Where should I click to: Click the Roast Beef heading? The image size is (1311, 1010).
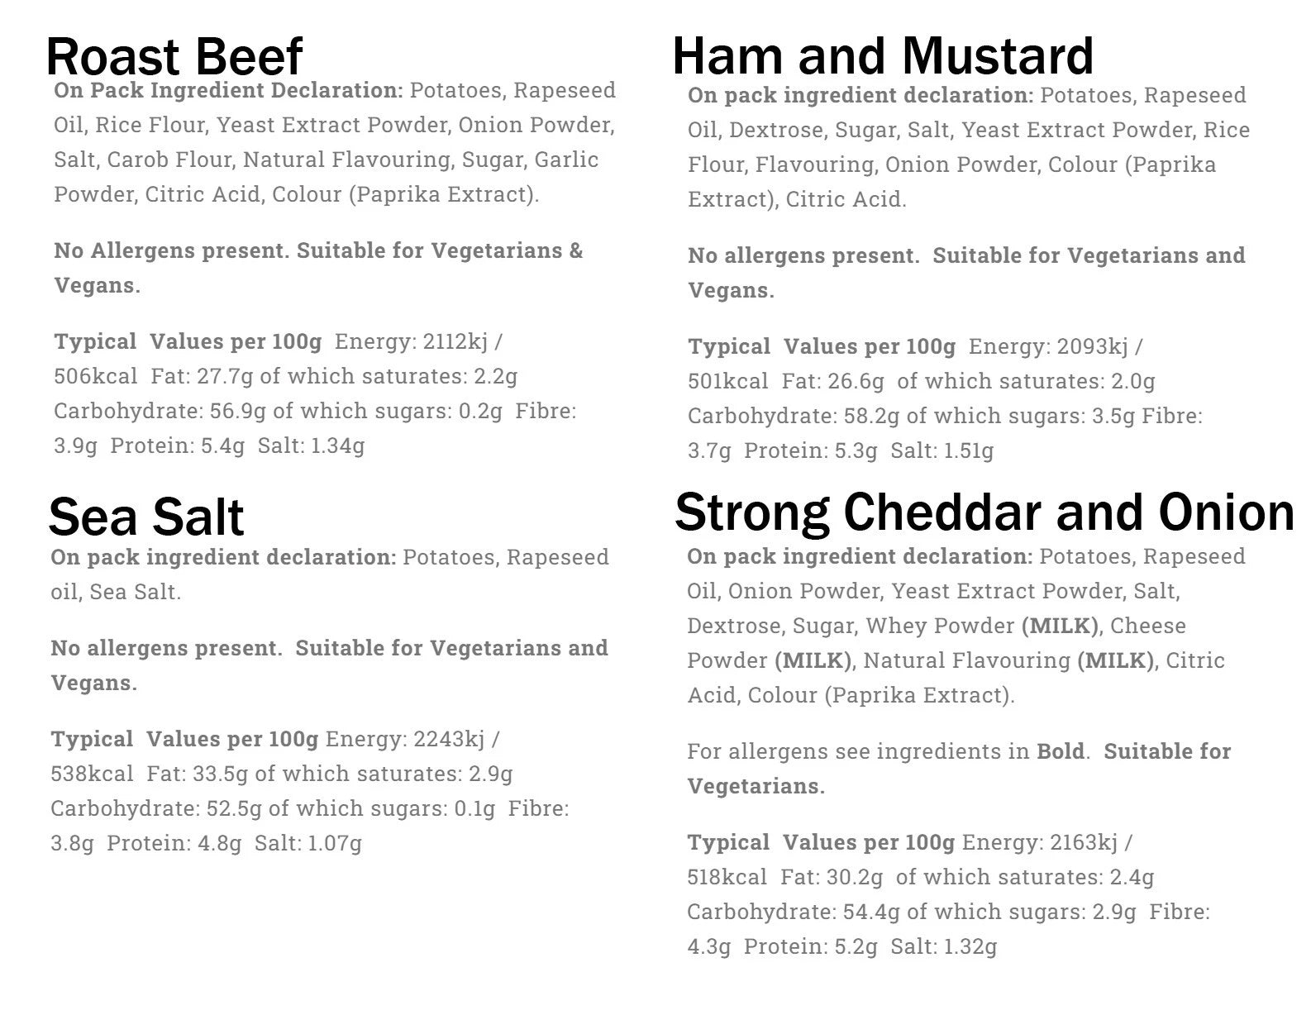coord(174,57)
